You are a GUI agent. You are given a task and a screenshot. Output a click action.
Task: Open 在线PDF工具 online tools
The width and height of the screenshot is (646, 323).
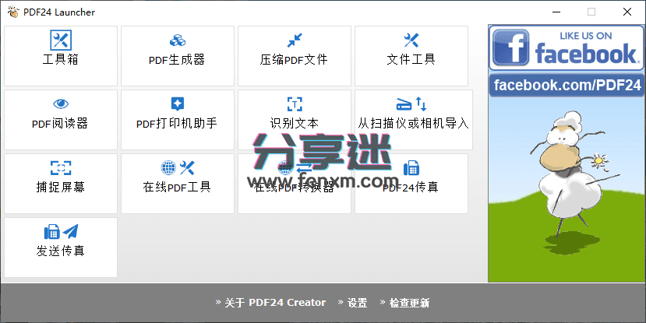177,183
